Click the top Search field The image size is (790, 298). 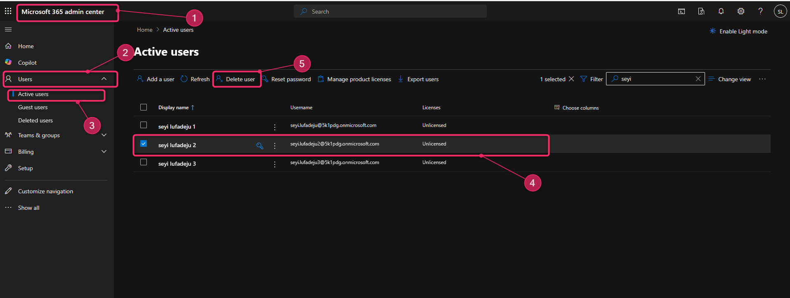pos(390,11)
